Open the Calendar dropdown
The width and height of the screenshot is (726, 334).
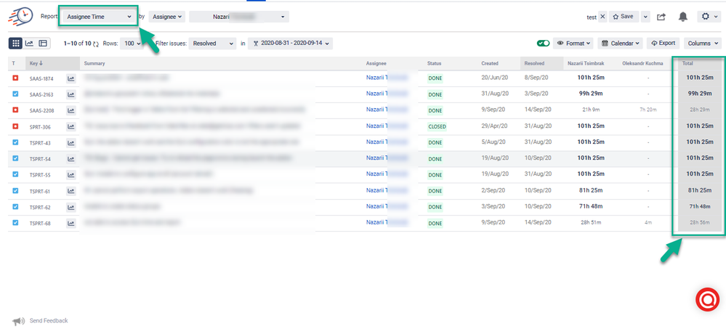[x=621, y=43]
